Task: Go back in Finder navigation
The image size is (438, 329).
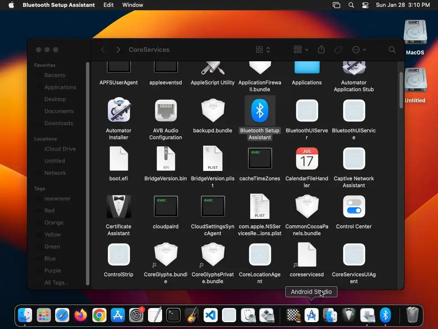Action: (x=103, y=50)
